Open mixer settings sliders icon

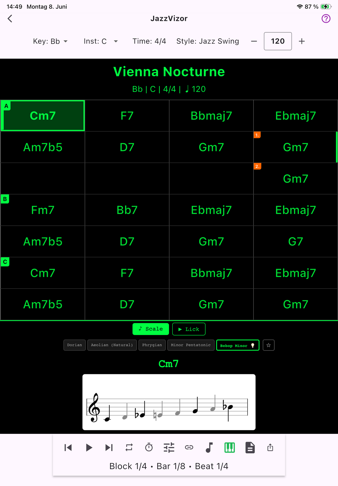click(169, 447)
